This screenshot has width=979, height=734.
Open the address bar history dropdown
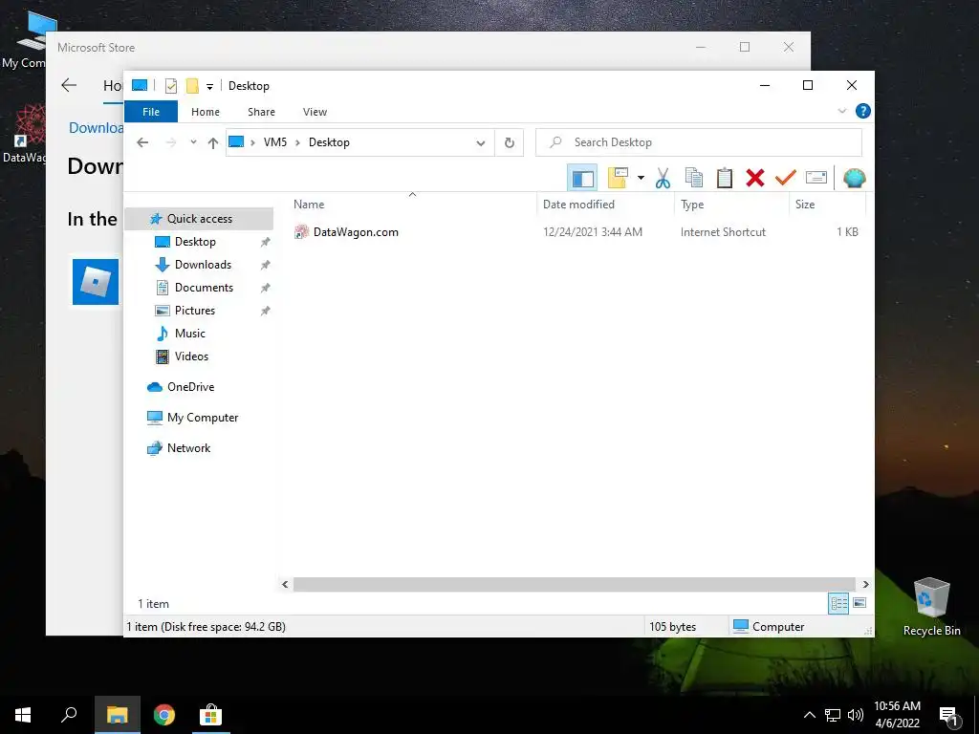(x=481, y=143)
